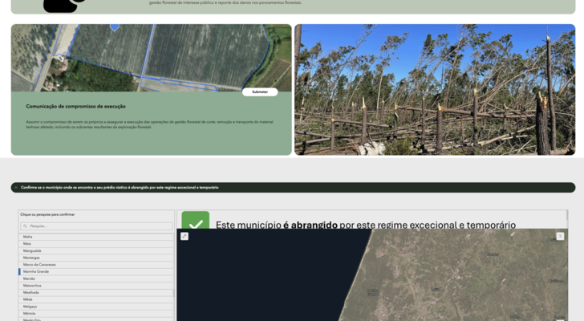Select Marco de Canaveses municipality
This screenshot has height=321, width=584.
click(39, 265)
